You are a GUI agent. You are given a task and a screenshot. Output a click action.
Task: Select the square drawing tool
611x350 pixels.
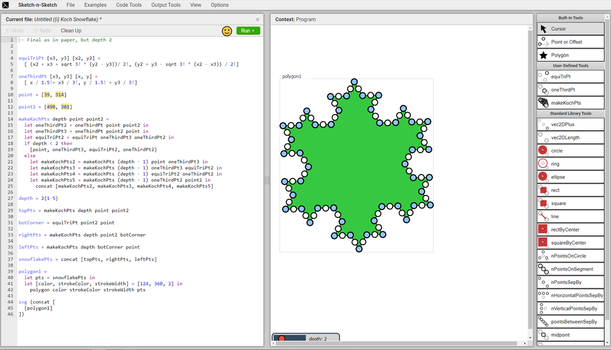[571, 204]
